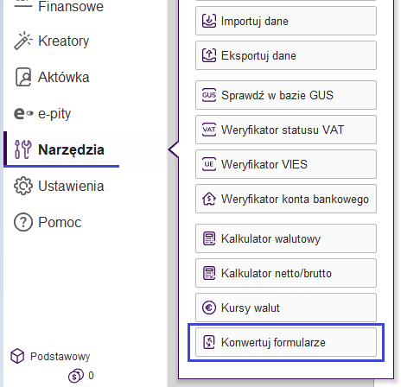Viewport: 401px width, 387px height.
Task: Launch Weryfikator VIES
Action: 286,164
